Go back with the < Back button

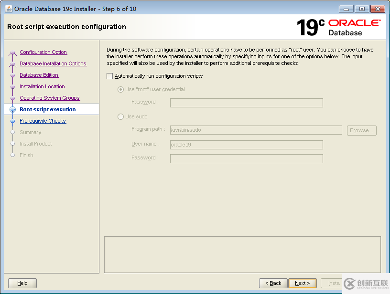pos(273,283)
